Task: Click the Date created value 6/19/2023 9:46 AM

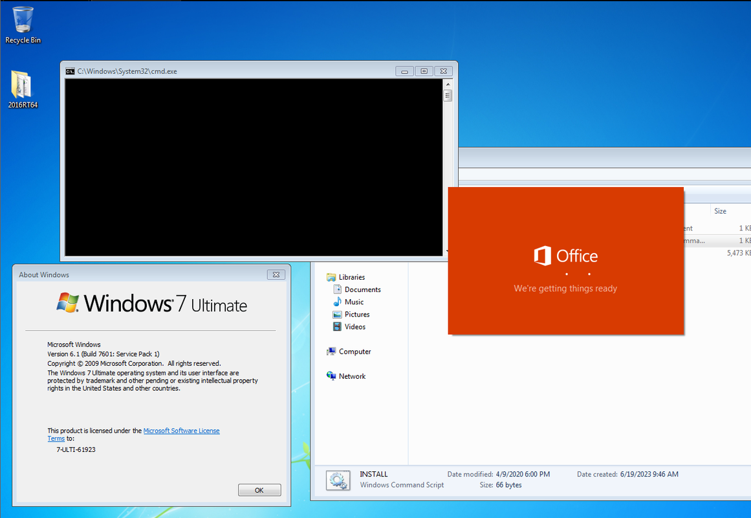Action: [x=649, y=474]
